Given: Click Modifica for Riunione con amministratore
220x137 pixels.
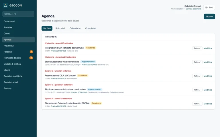Looking at the screenshot, I should tap(208, 90).
